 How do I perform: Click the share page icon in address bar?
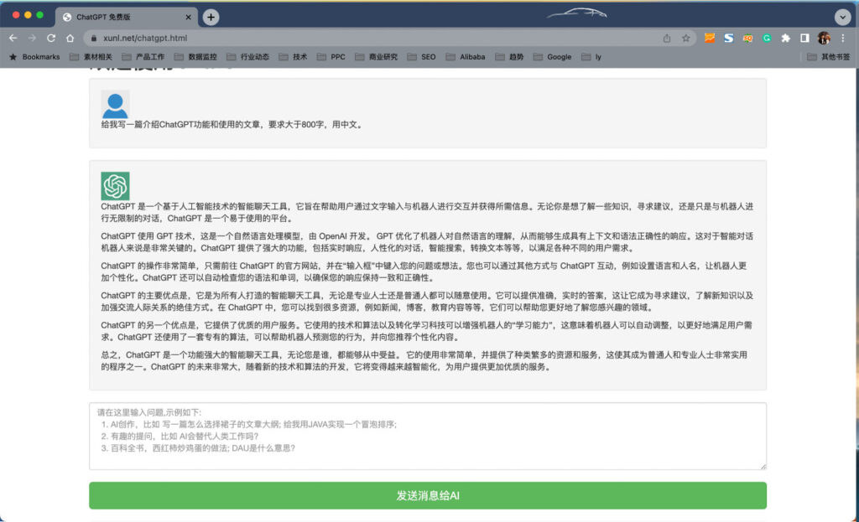pyautogui.click(x=667, y=39)
